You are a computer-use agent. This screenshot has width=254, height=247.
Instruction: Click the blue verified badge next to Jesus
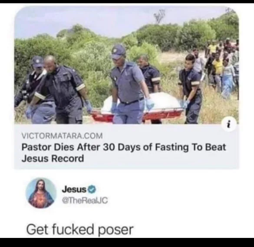click(93, 189)
